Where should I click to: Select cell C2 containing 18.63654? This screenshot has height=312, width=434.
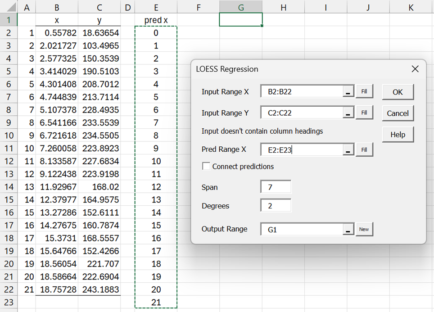(x=99, y=33)
